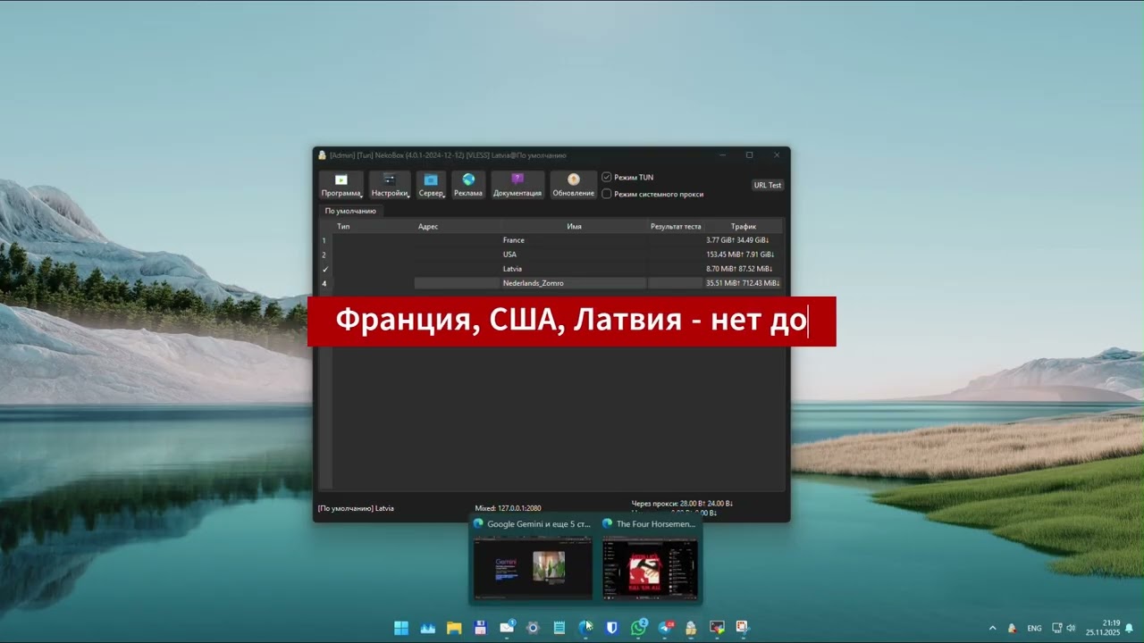Click the Результат теста column header
Screen dimensions: 1144x643
(x=676, y=227)
